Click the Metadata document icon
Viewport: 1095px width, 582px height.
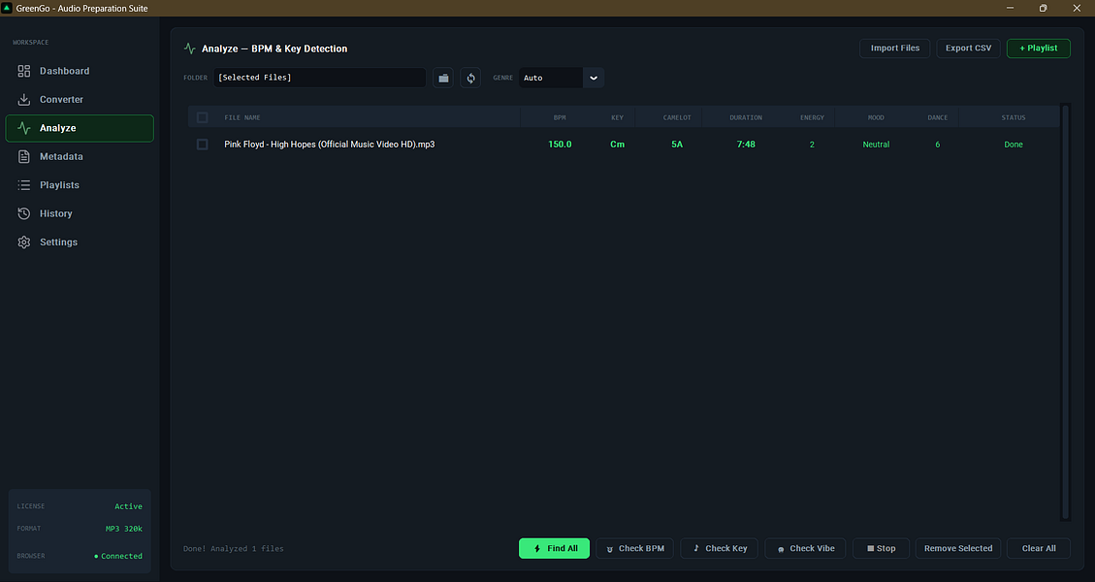pos(23,156)
